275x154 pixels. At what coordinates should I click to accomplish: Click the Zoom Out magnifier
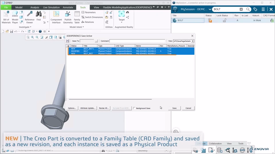tap(37, 37)
